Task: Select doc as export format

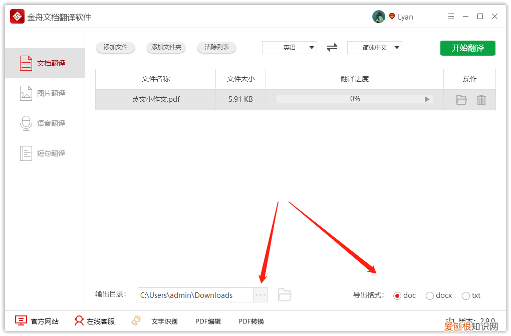Action: point(397,295)
